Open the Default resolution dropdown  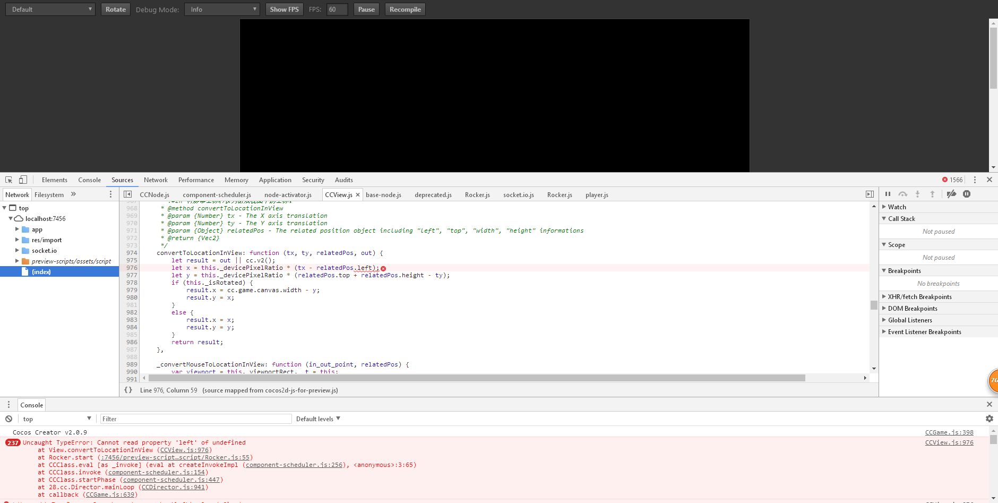[50, 10]
